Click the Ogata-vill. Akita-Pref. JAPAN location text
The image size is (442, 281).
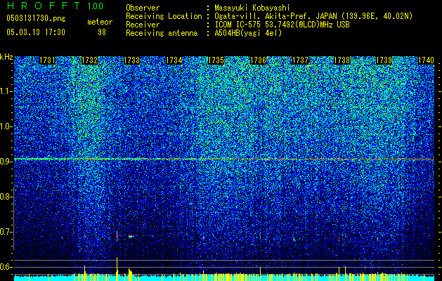(x=313, y=16)
